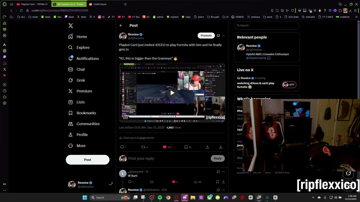The height and width of the screenshot is (202, 360).
Task: Open Opera sidebar settings gear
Action: pos(4,103)
